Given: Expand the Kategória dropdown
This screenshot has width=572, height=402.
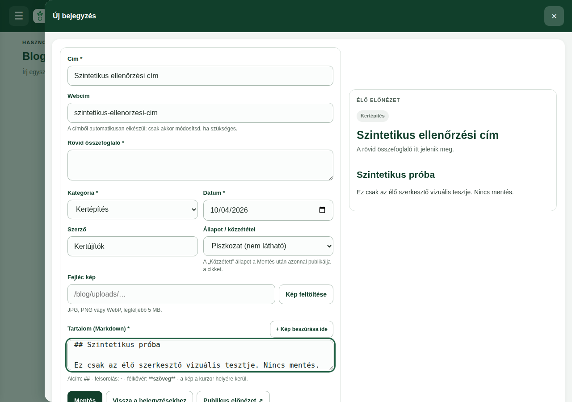Looking at the screenshot, I should pyautogui.click(x=133, y=209).
